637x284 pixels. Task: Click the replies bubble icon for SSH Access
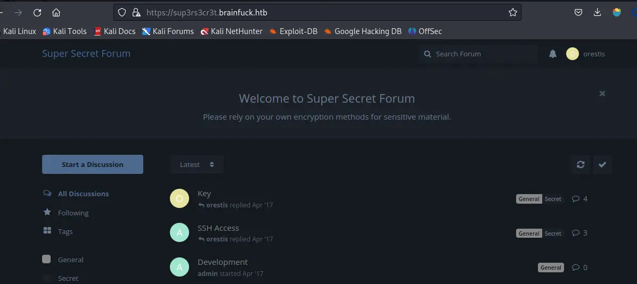coord(575,233)
